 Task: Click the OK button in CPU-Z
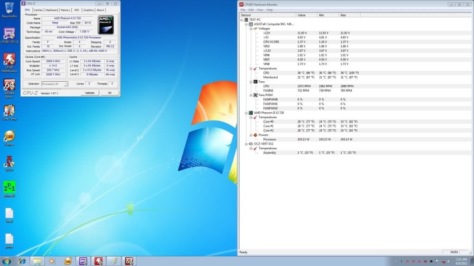pyautogui.click(x=109, y=93)
